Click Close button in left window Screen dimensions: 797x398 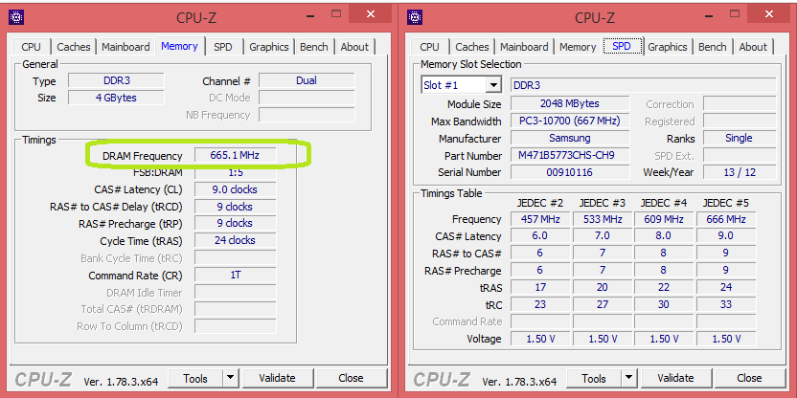pos(351,378)
